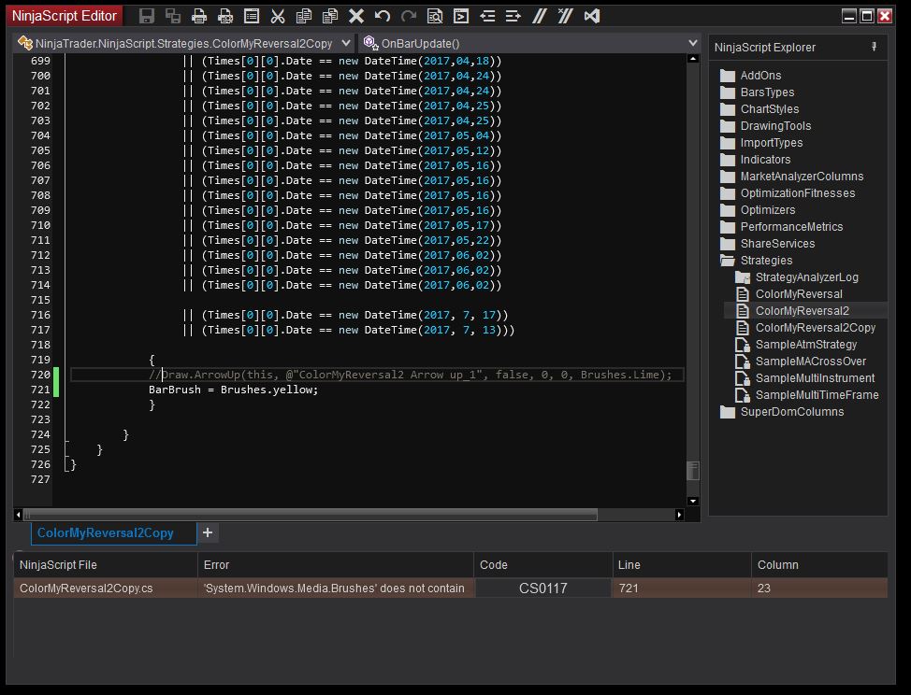This screenshot has height=695, width=911.
Task: Click the horizontal scrollbar of the code editor
Action: click(x=309, y=515)
